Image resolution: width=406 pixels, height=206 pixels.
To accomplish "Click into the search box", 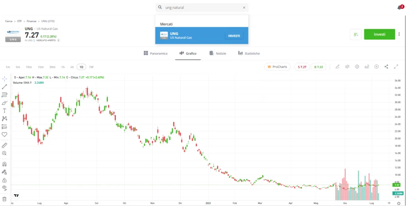I will click(x=202, y=8).
